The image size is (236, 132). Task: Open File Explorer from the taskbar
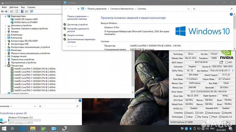tap(32, 129)
